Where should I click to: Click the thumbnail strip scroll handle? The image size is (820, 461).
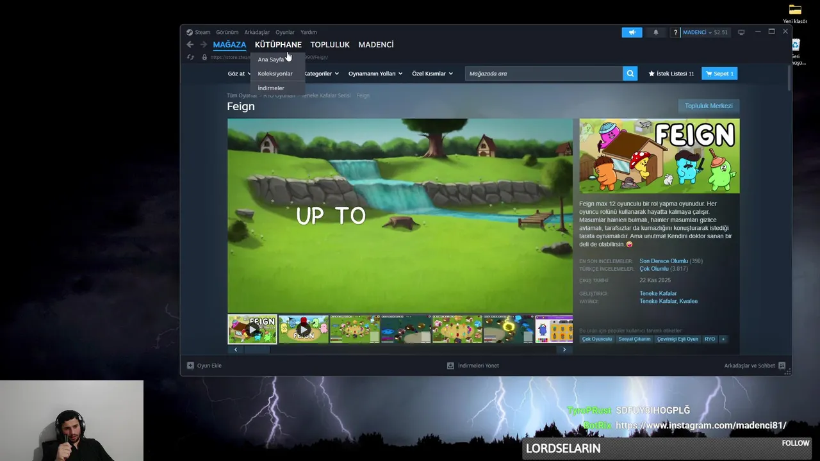click(x=258, y=350)
